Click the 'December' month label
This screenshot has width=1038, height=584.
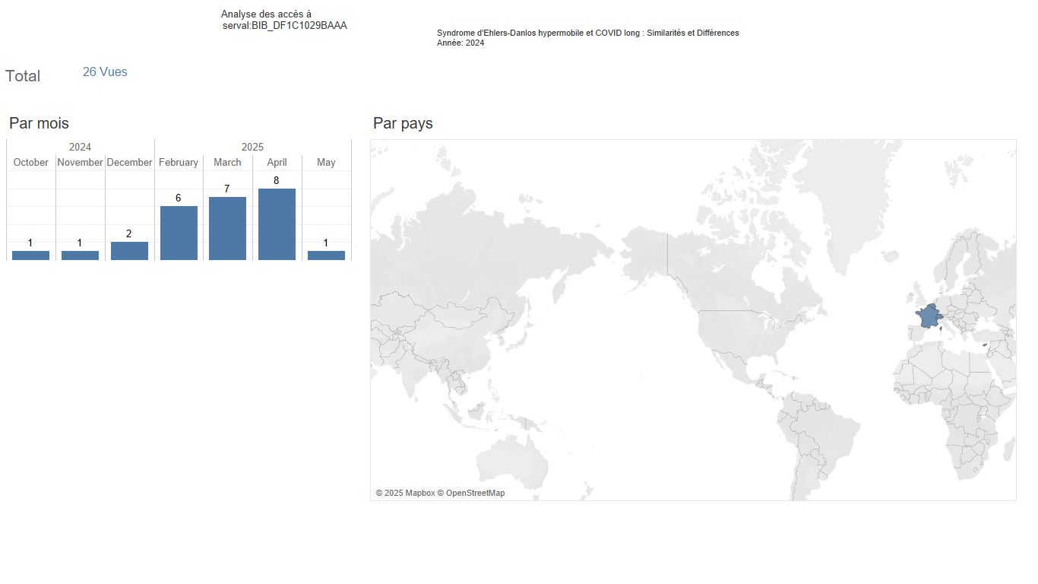(129, 162)
